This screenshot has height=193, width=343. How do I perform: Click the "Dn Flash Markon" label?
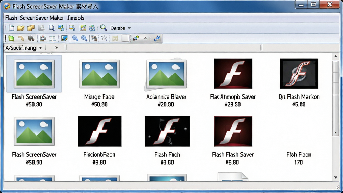[x=299, y=97]
